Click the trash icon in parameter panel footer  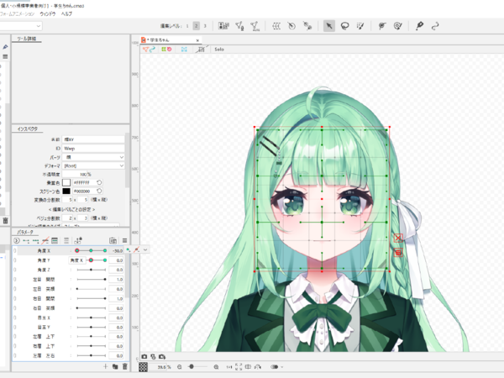[125, 367]
